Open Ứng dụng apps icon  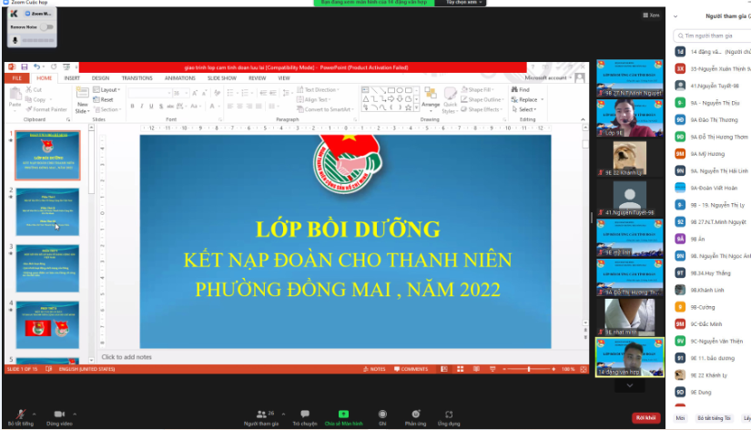(x=448, y=415)
